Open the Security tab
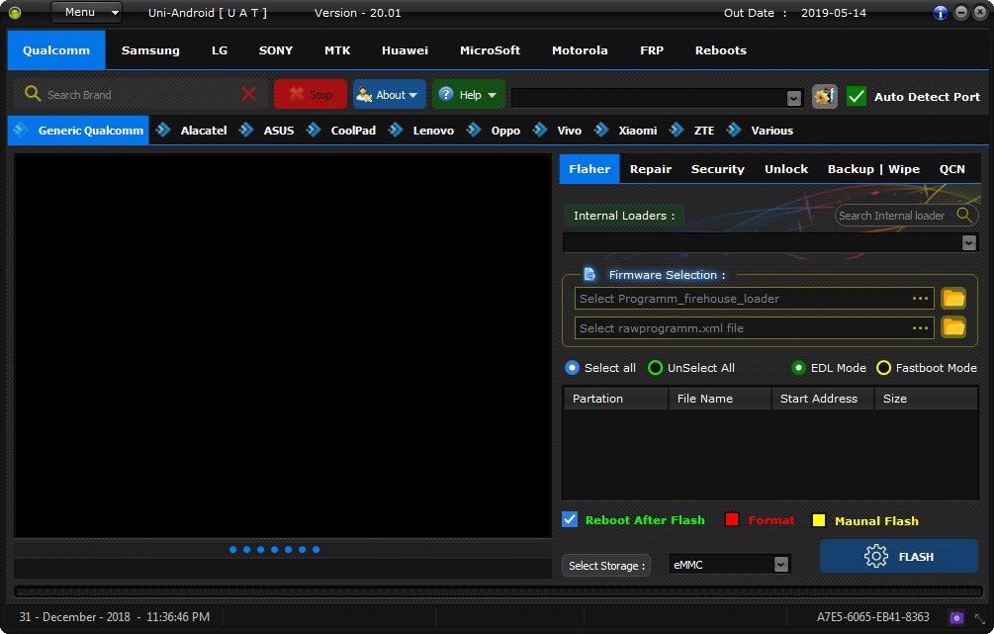The width and height of the screenshot is (994, 634). tap(718, 169)
